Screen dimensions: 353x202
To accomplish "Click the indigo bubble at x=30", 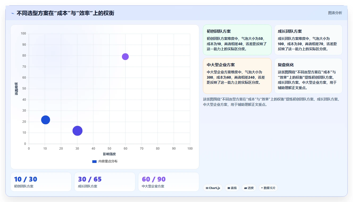I will coord(77,131).
